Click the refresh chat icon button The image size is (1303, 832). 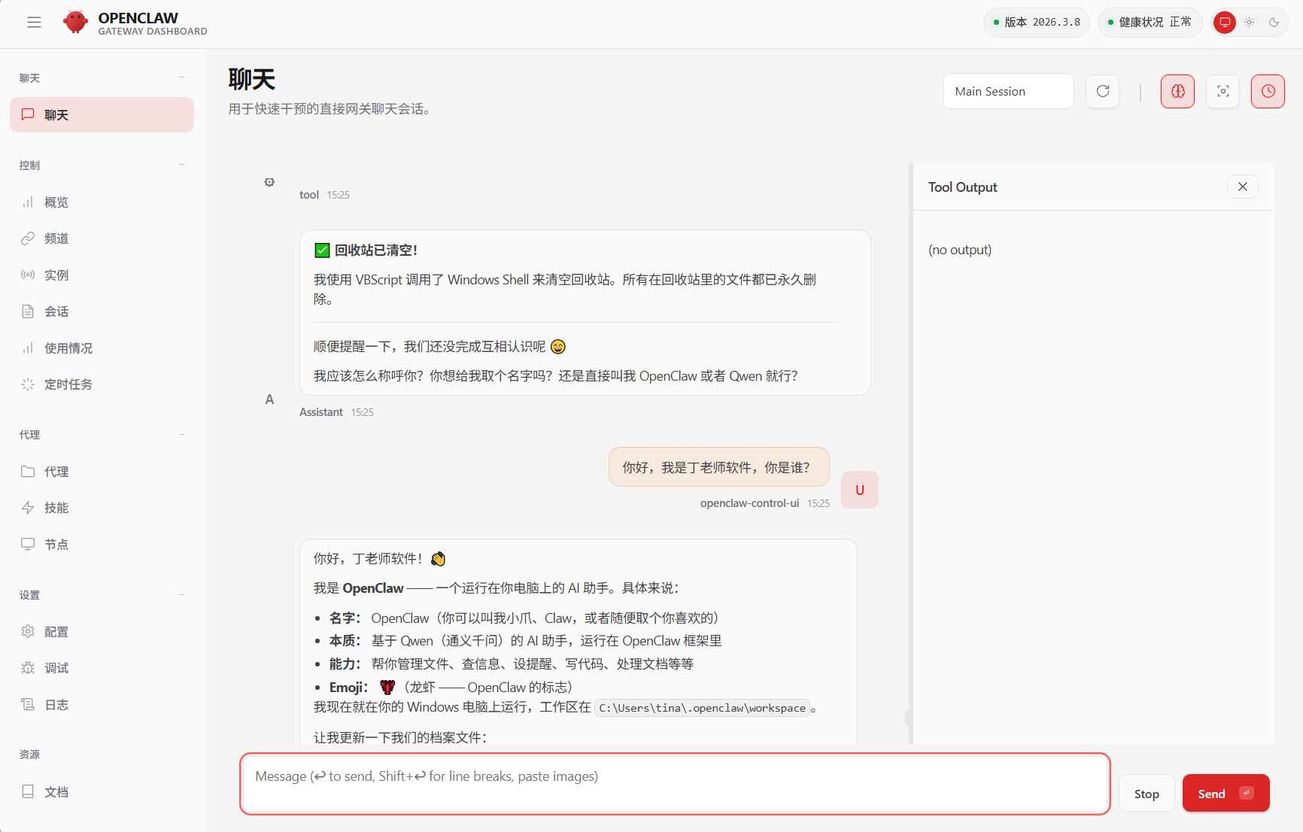tap(1102, 91)
